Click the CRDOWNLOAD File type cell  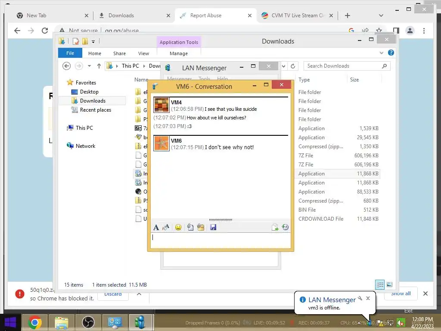pyautogui.click(x=320, y=219)
